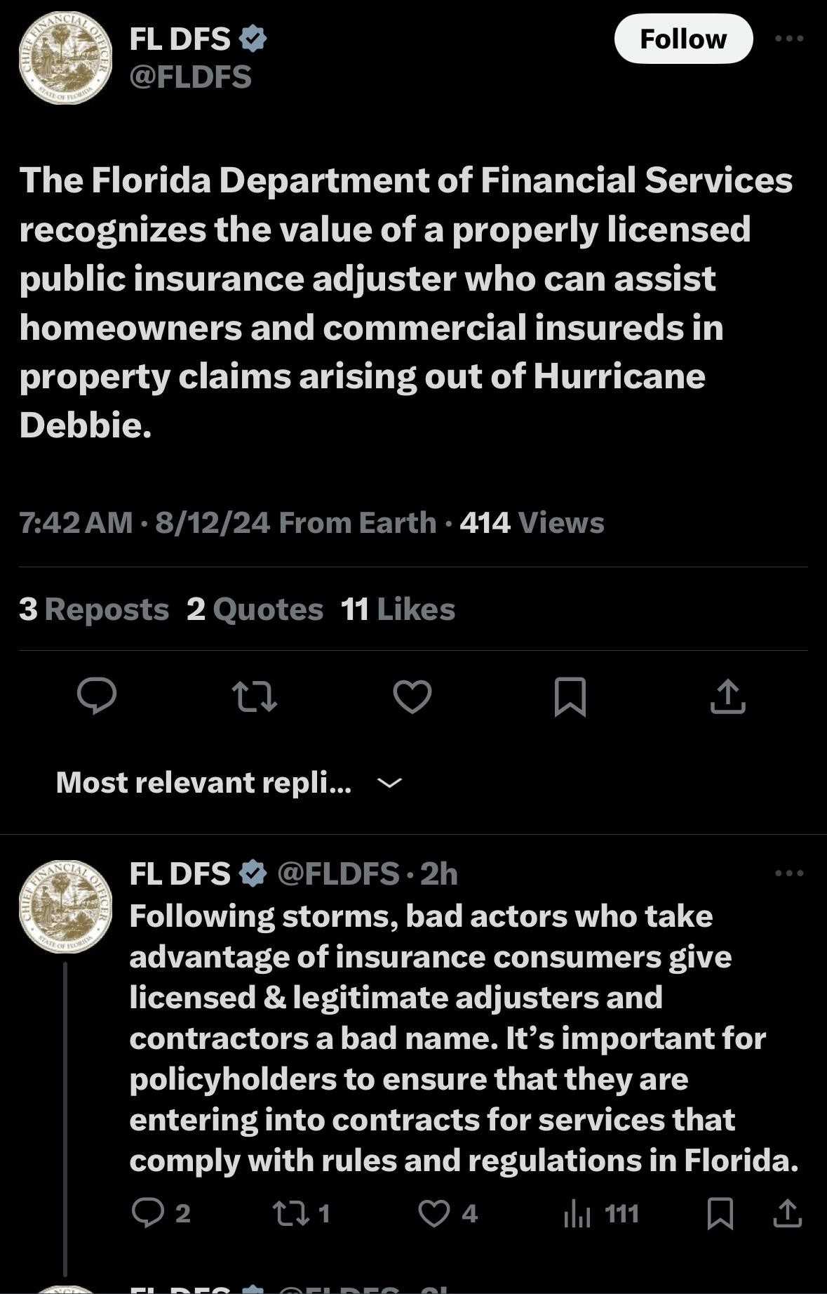Share the main tweet
827x1294 pixels.
click(728, 696)
